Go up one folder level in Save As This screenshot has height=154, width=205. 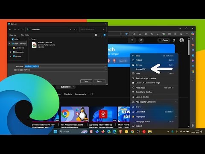click(x=23, y=30)
